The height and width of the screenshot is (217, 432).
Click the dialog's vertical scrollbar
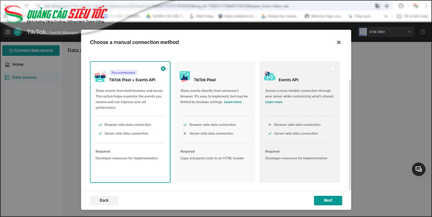point(349,134)
